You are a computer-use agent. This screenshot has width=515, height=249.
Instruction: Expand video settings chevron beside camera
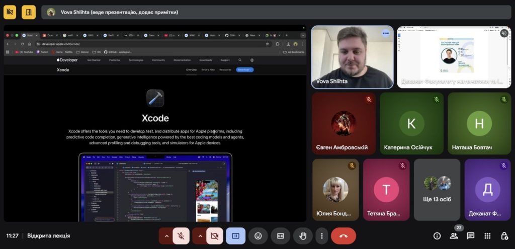(200, 236)
